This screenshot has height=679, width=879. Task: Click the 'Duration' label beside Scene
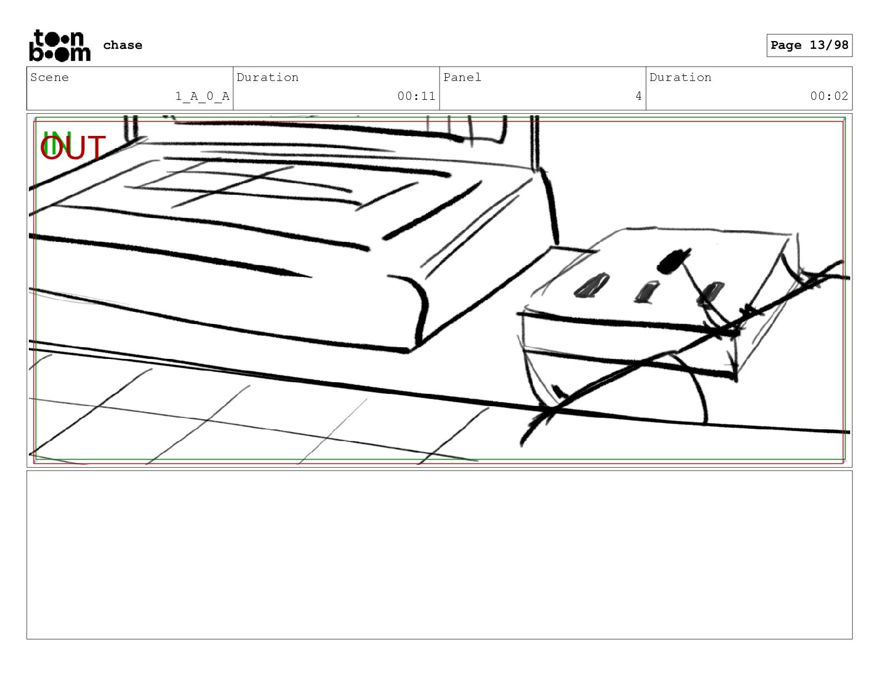[267, 78]
